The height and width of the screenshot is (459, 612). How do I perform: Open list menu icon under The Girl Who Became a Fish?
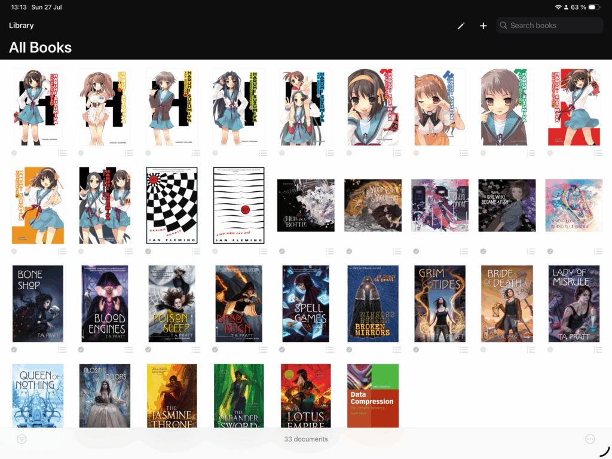pos(531,252)
